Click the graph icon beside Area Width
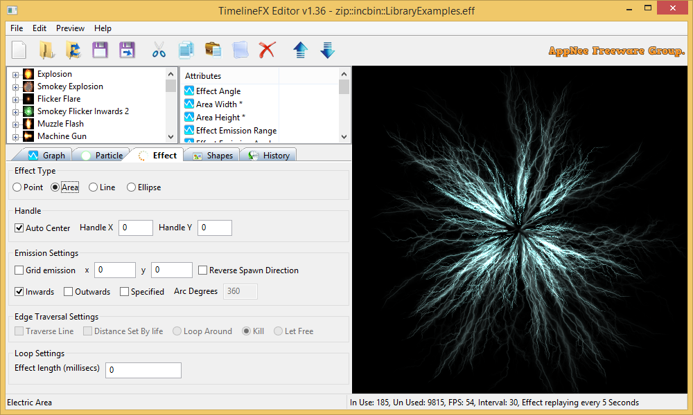Image resolution: width=693 pixels, height=415 pixels. [189, 104]
